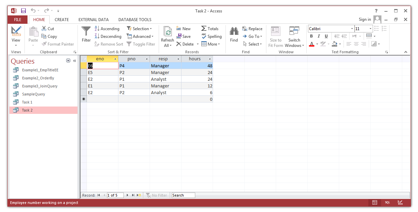Open the hours column filter arrow
The width and height of the screenshot is (418, 212).
coord(210,59)
